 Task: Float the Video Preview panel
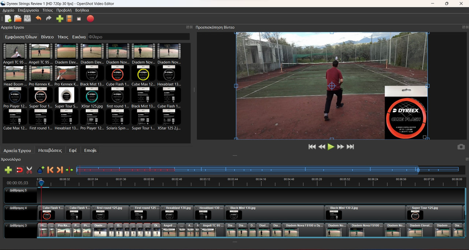pos(464,27)
